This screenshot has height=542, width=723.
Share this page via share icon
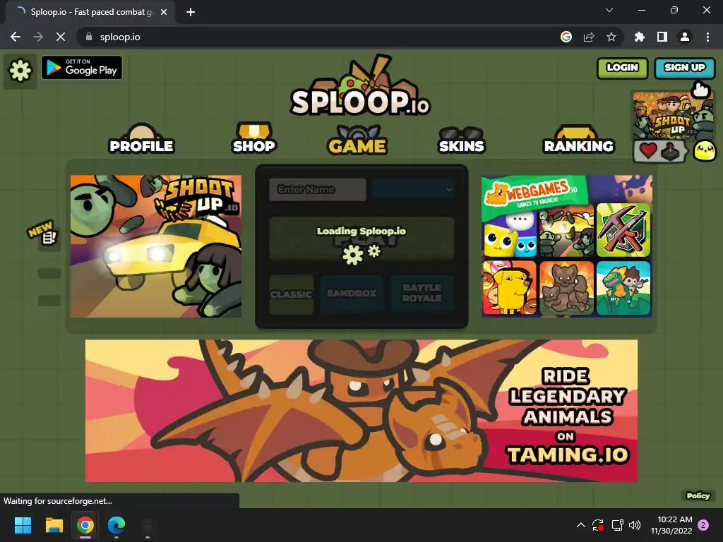pos(589,37)
